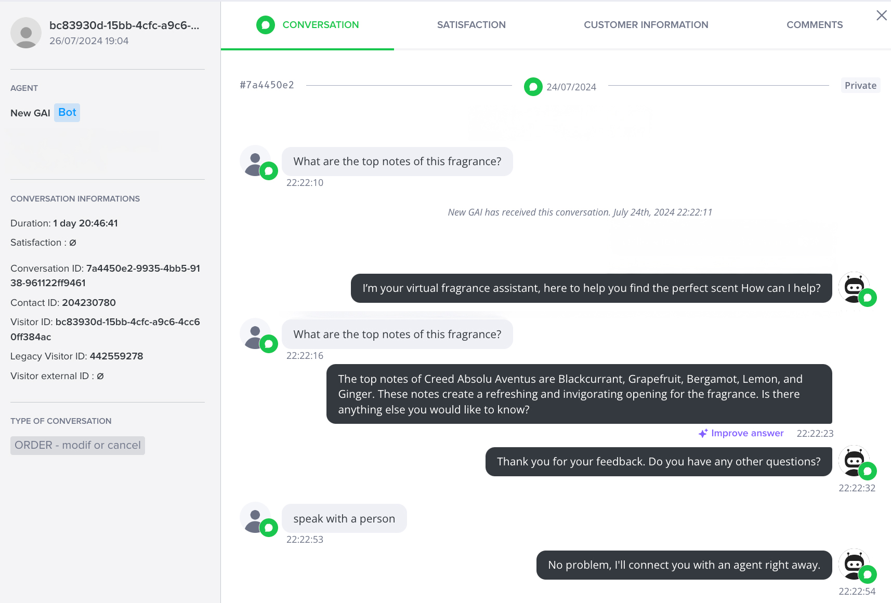Close the conversation panel with the X
Image resolution: width=891 pixels, height=603 pixels.
882,16
